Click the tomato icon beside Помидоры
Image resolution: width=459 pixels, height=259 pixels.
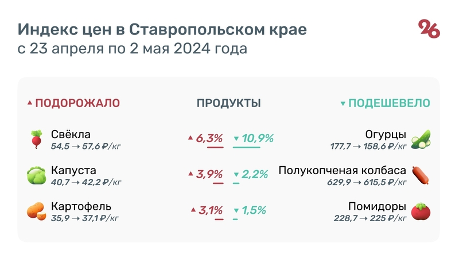coord(422,211)
